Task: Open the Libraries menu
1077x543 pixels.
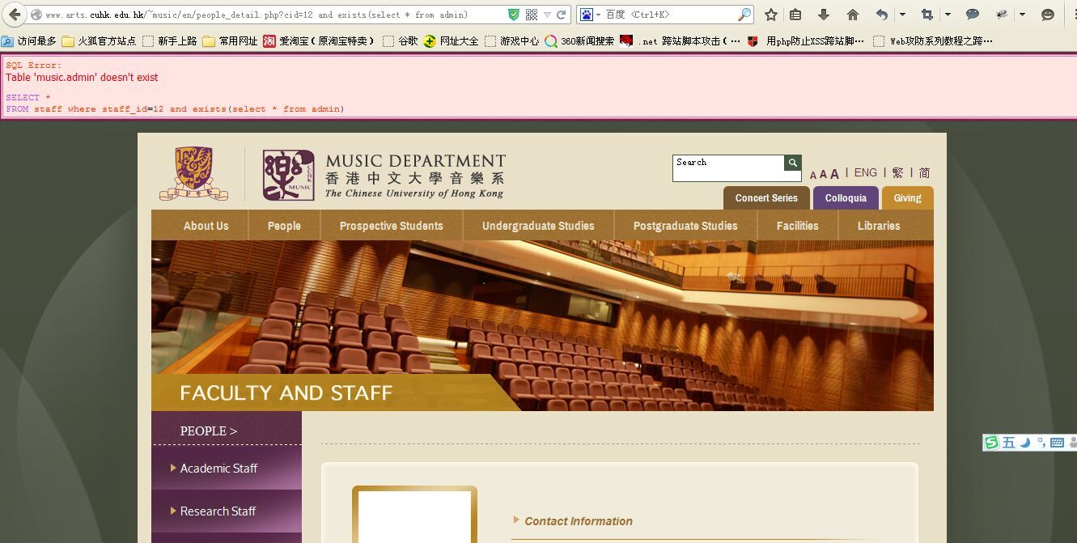Action: (x=879, y=226)
